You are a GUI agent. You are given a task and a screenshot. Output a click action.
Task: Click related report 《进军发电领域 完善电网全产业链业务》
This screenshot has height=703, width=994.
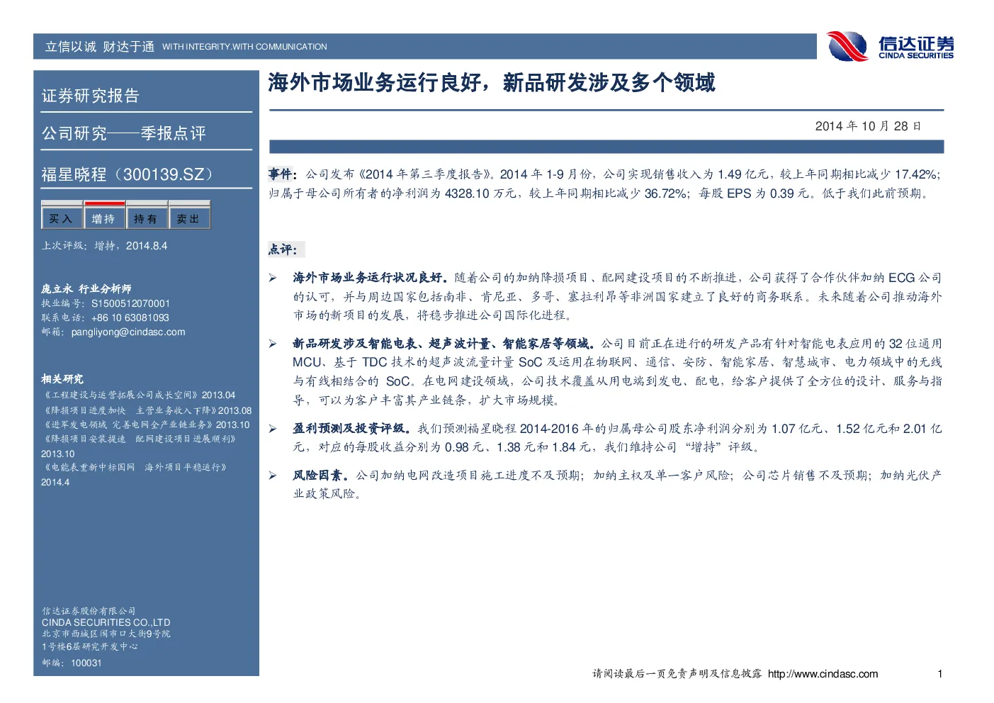128,424
